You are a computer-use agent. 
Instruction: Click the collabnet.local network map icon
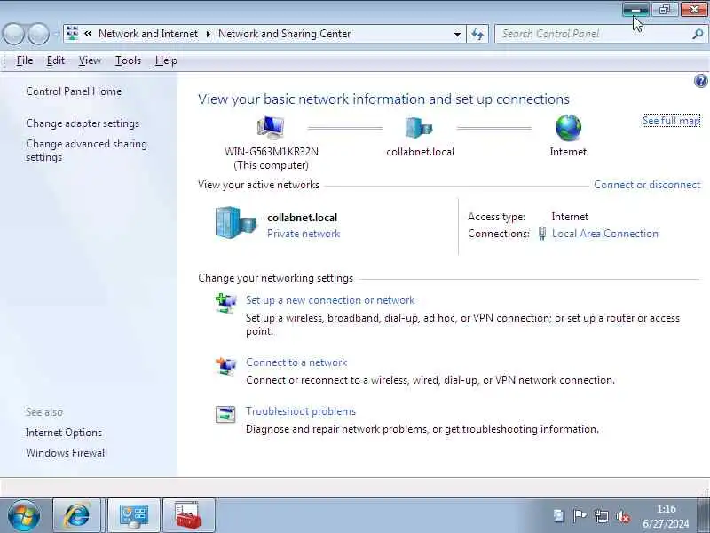click(419, 127)
